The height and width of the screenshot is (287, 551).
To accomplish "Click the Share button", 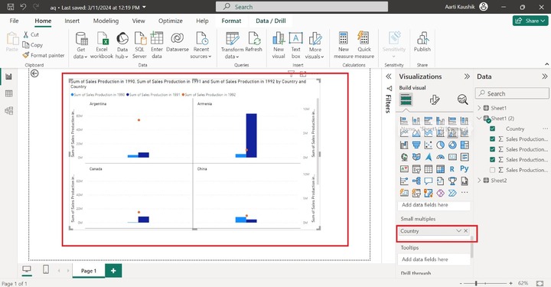I will (530, 21).
